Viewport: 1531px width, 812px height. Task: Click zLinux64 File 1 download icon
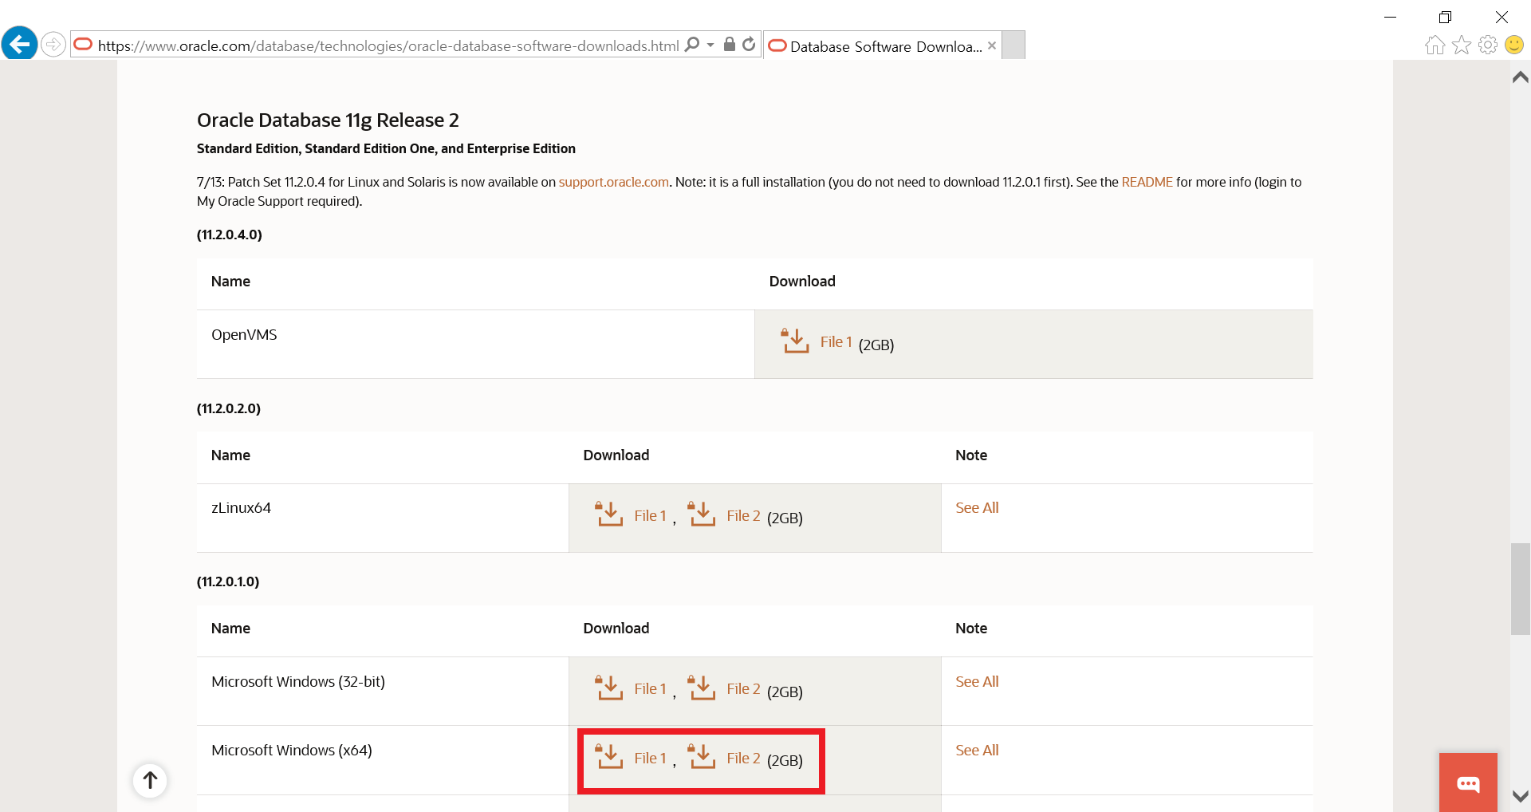(x=608, y=514)
